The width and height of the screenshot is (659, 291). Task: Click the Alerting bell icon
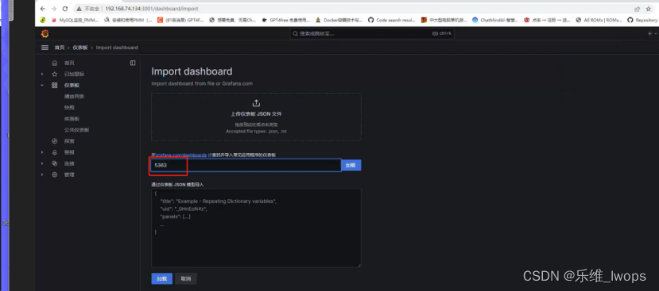pyautogui.click(x=54, y=152)
